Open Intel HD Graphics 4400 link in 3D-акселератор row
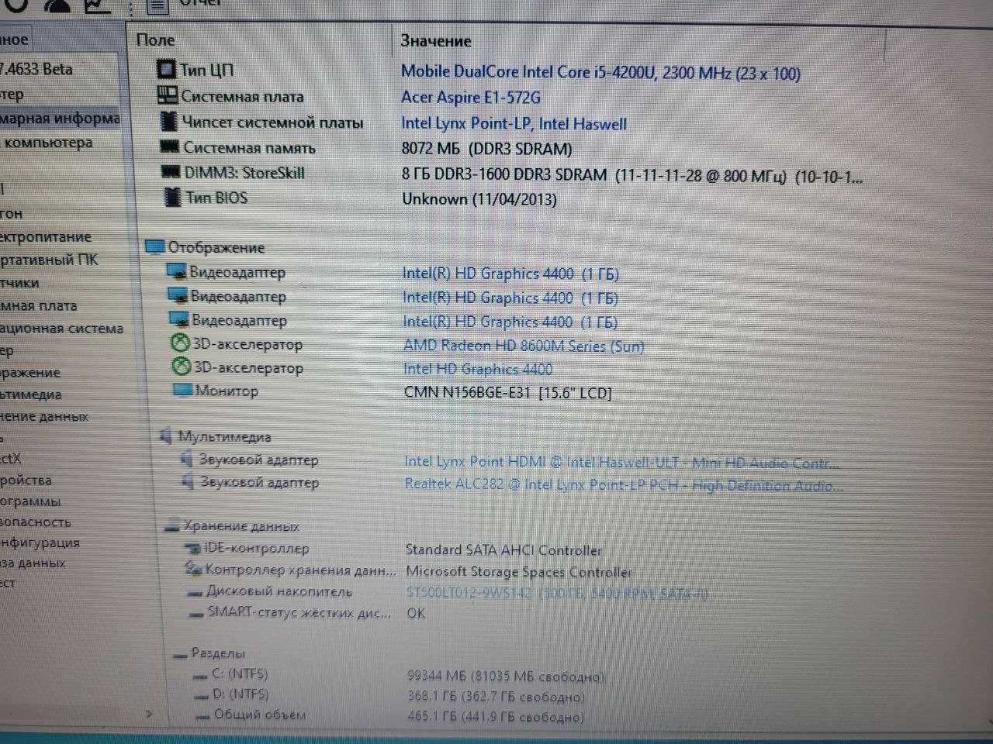 [478, 369]
